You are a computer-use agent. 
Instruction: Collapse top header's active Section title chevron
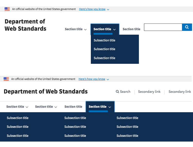pyautogui.click(x=114, y=29)
